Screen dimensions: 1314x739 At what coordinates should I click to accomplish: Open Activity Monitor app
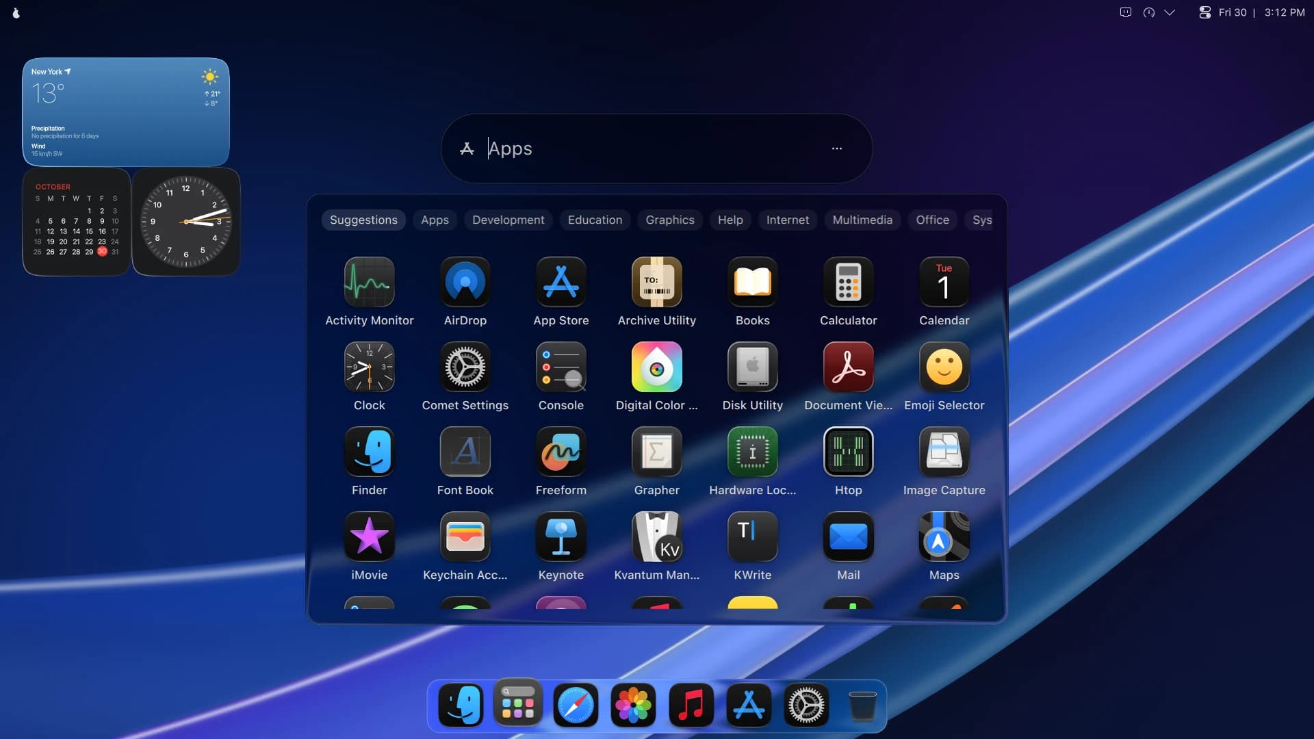370,282
